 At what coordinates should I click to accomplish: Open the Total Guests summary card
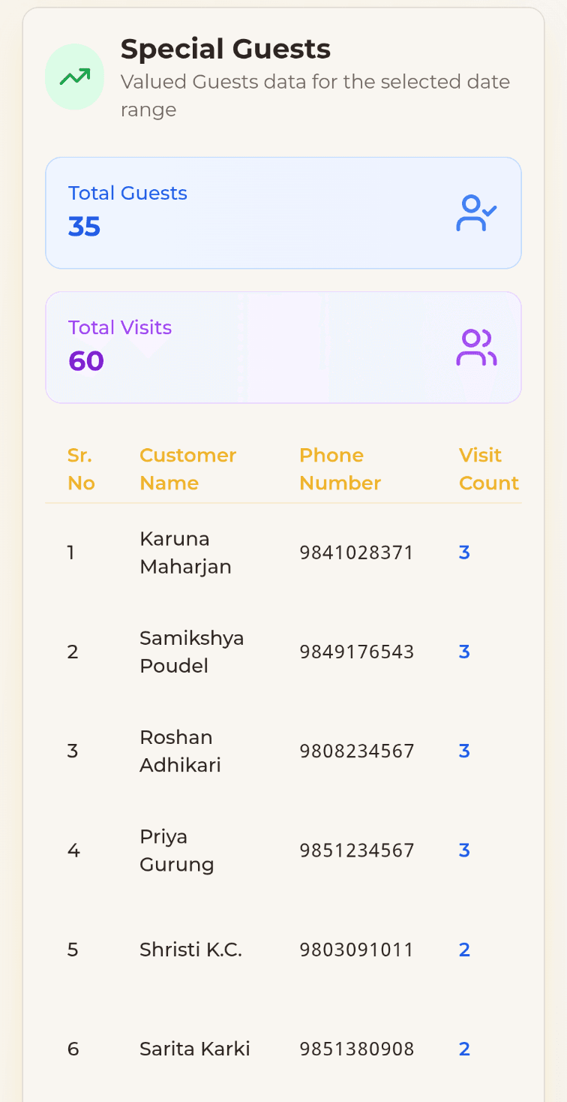click(283, 213)
